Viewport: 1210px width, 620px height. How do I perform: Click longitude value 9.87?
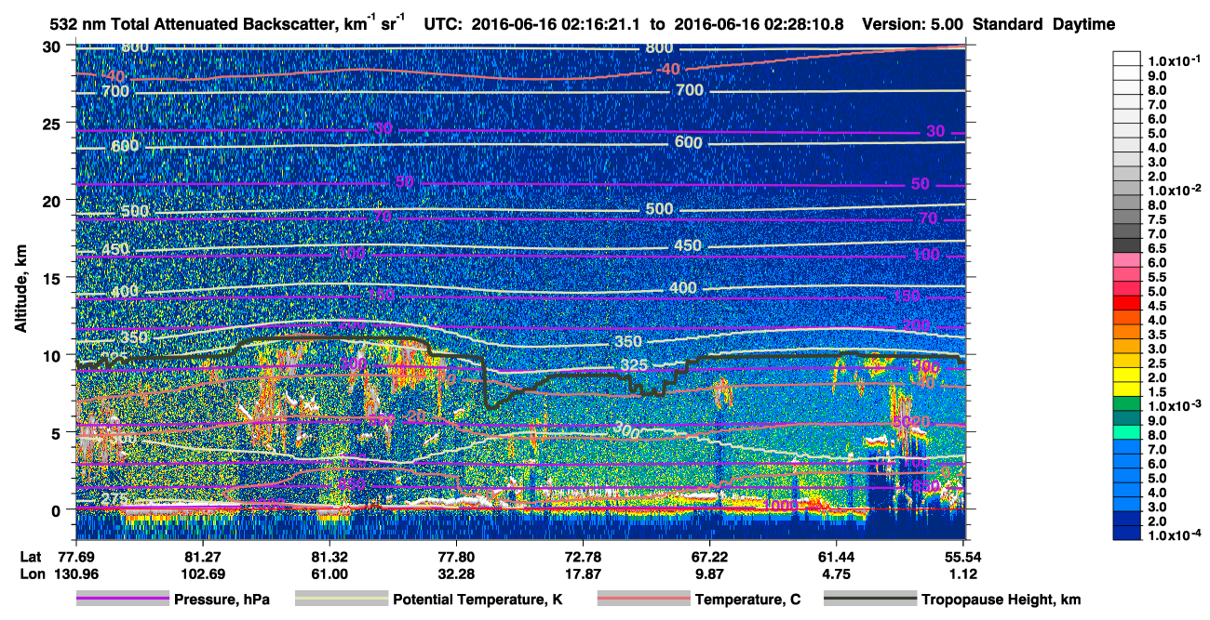(709, 574)
